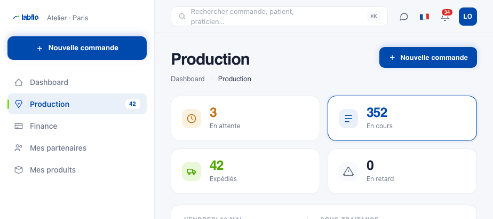Click the truck icon on Expédiés card

(x=192, y=171)
